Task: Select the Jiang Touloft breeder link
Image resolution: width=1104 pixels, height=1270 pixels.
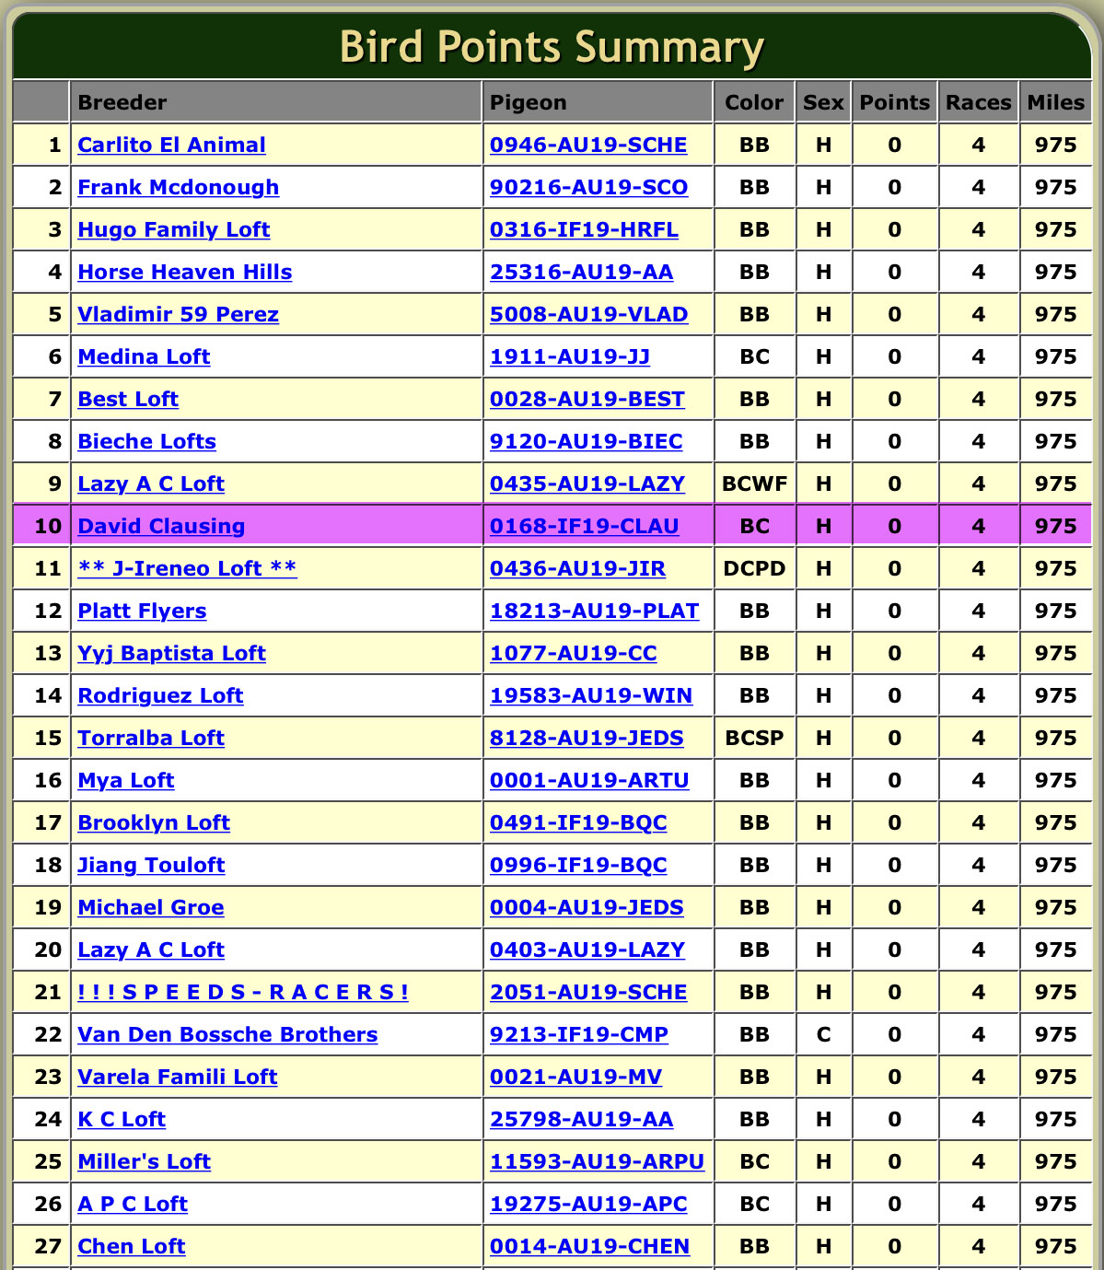Action: (151, 866)
